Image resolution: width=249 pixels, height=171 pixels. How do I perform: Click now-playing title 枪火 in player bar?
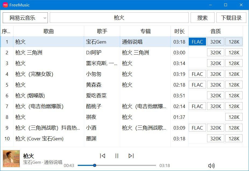pyautogui.click(x=29, y=156)
